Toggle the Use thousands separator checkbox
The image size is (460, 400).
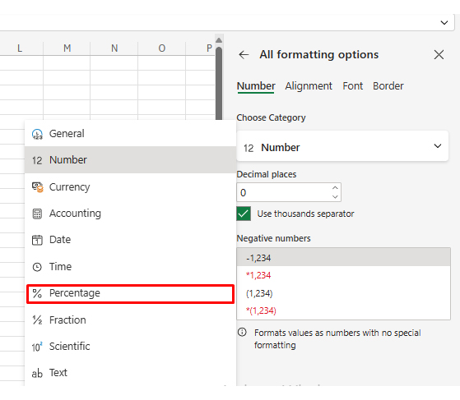[x=244, y=214]
